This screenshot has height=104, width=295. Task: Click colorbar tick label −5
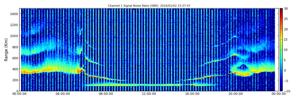pos(286,81)
